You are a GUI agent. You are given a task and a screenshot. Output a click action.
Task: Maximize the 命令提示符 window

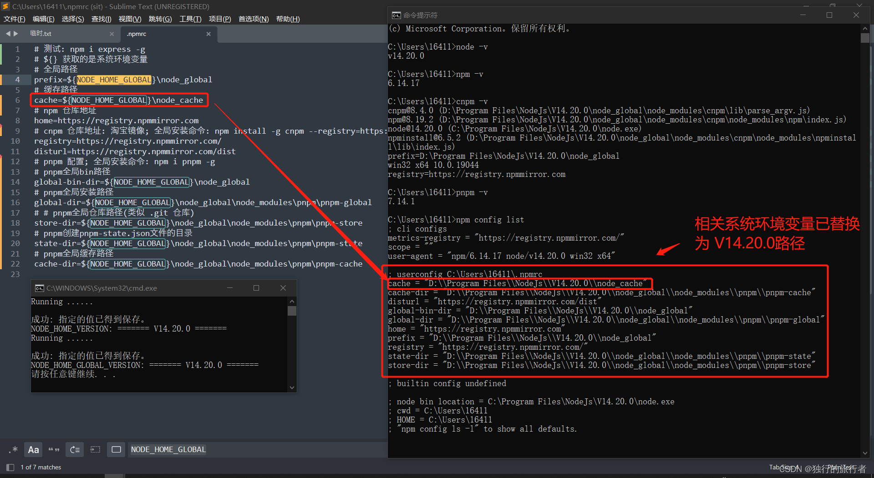[829, 15]
